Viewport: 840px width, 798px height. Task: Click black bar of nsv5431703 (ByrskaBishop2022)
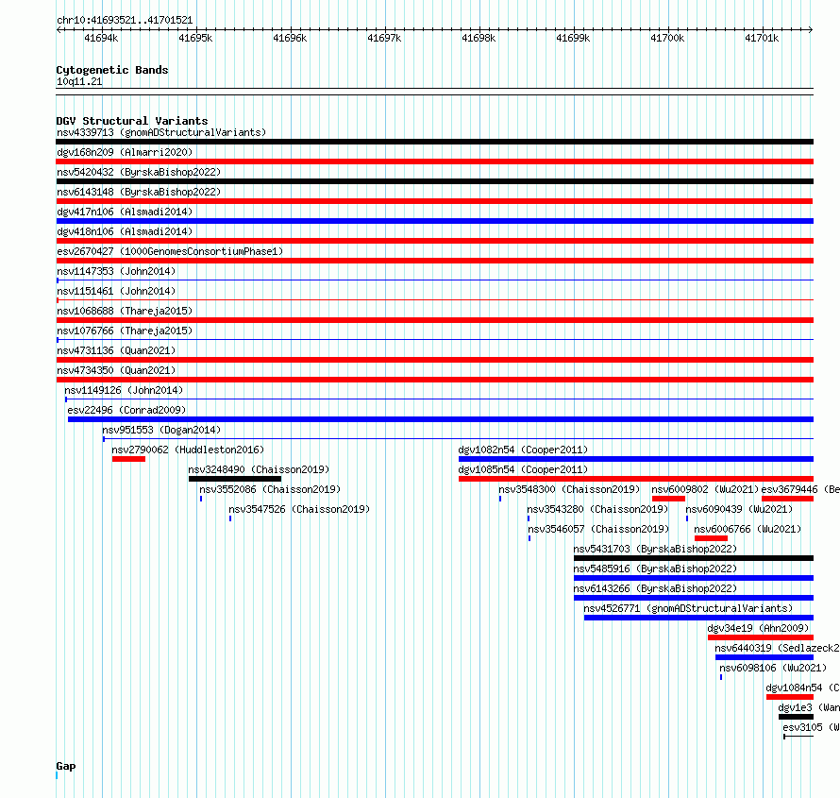tap(693, 558)
